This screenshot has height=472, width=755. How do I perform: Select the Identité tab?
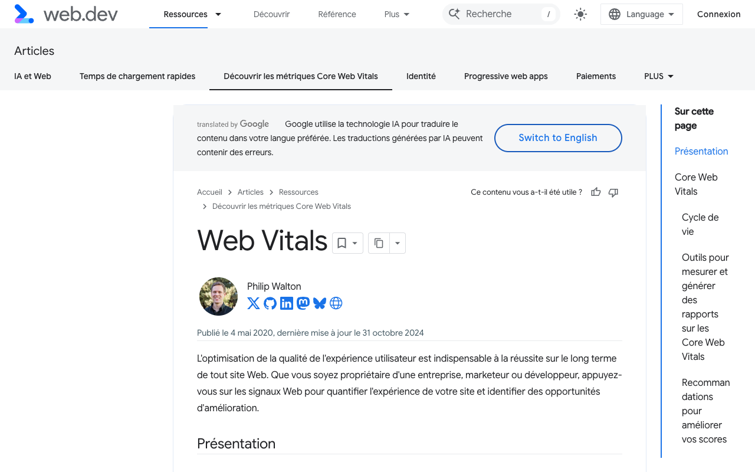tap(421, 76)
